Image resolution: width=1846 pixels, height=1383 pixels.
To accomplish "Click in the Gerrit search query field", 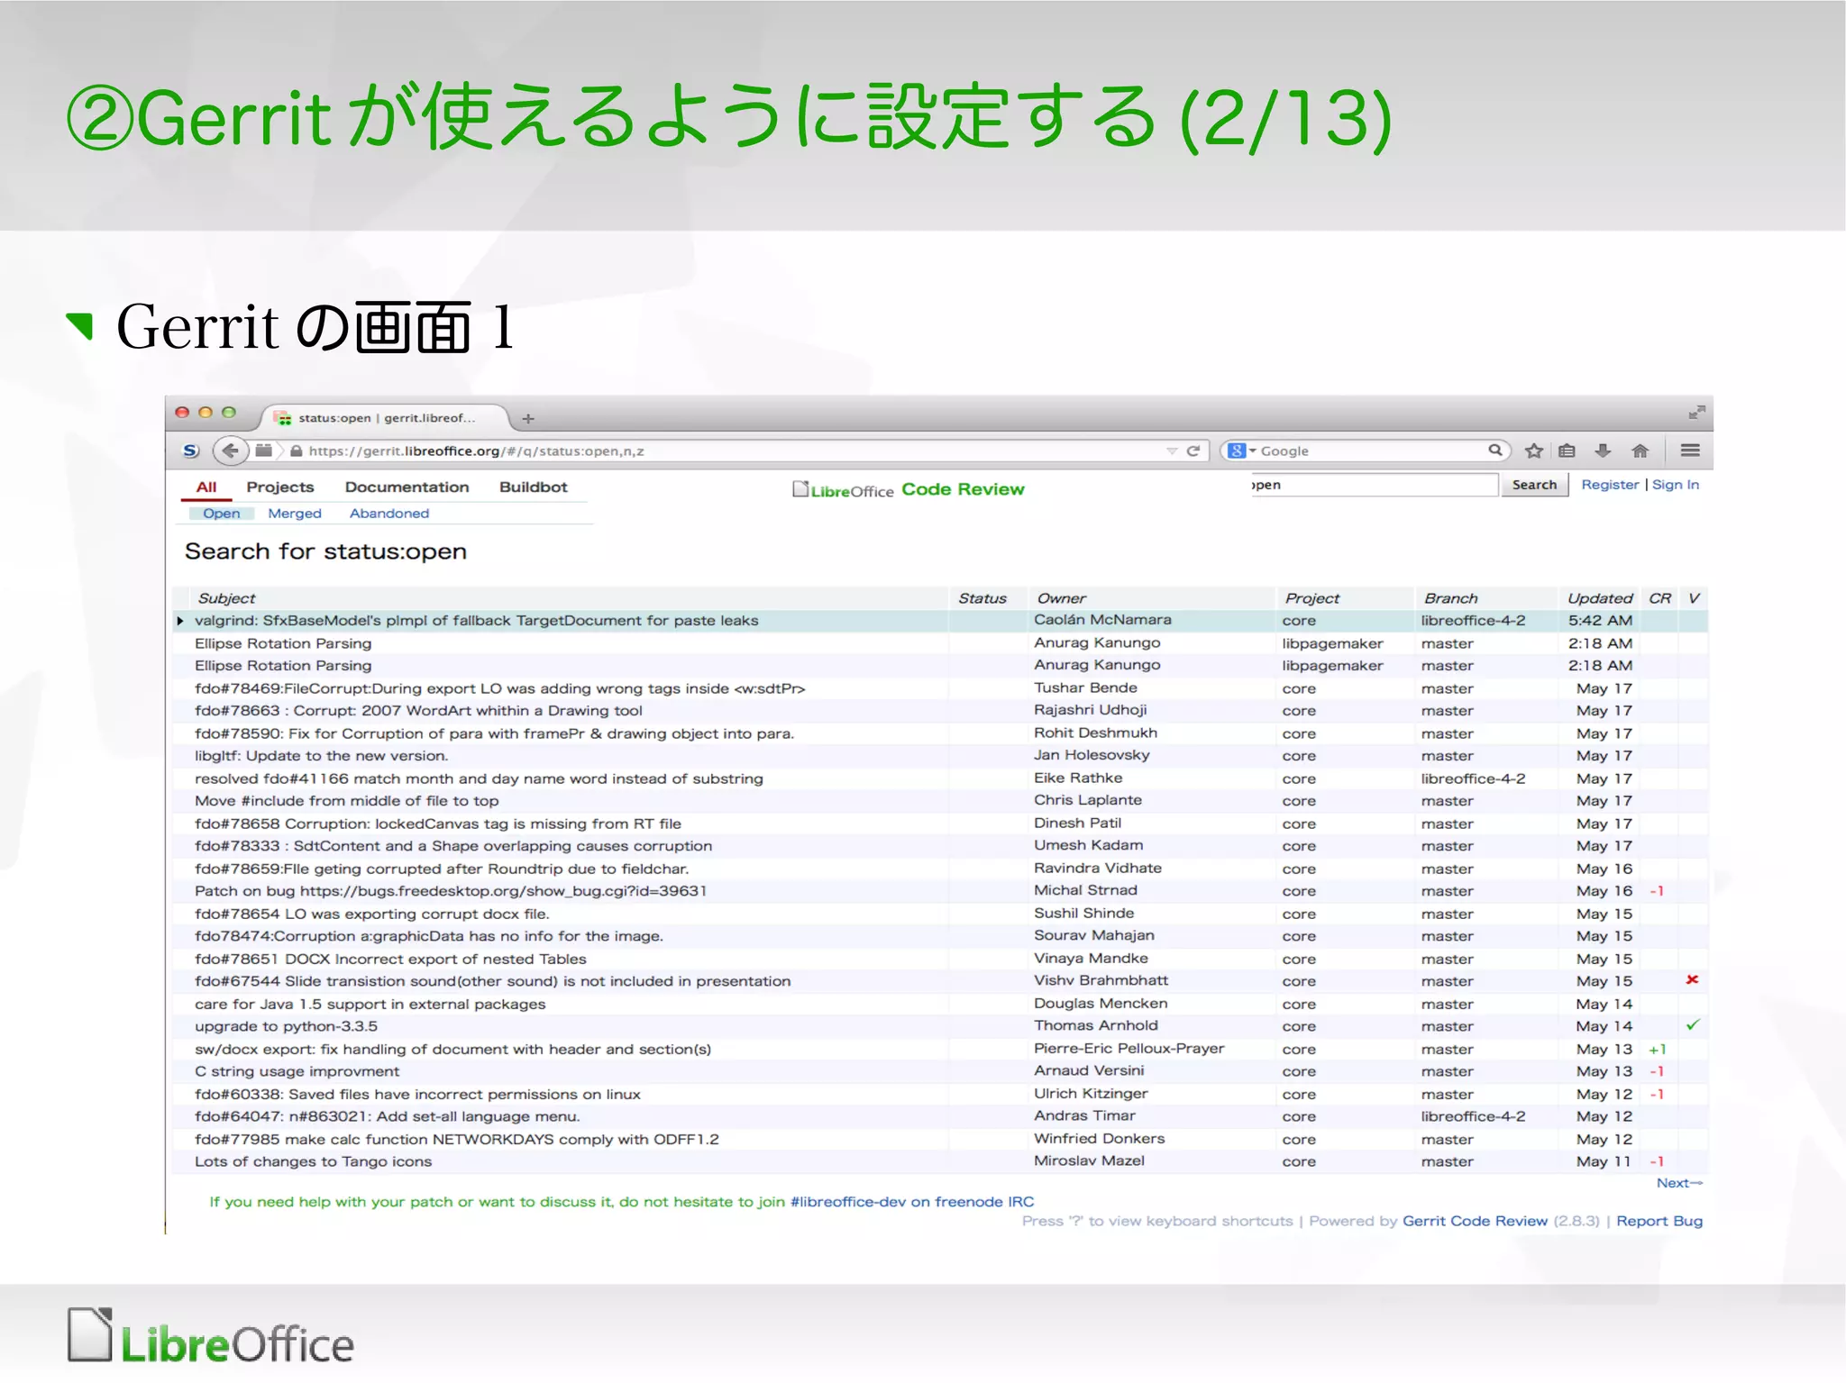I will pos(1374,485).
